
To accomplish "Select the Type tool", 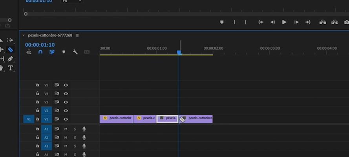I will coord(10,68).
